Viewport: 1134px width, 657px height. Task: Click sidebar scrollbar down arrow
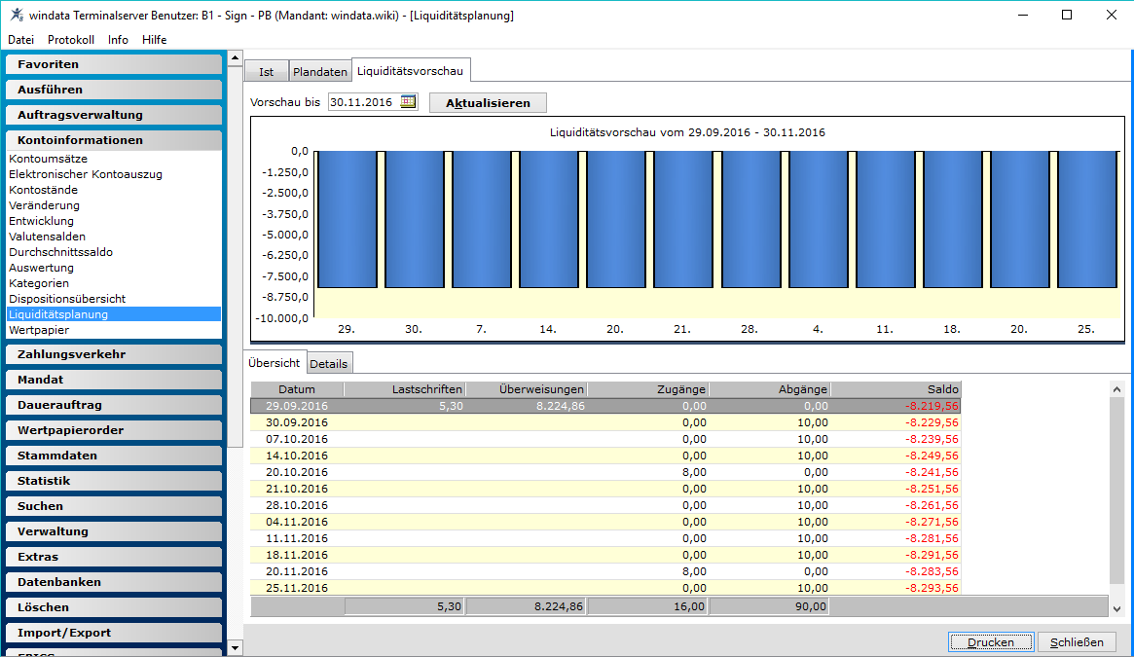point(235,647)
